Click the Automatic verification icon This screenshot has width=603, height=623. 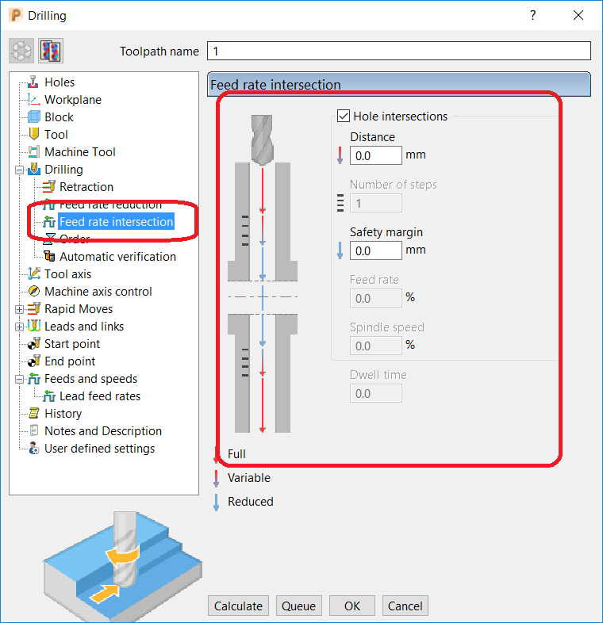point(49,257)
